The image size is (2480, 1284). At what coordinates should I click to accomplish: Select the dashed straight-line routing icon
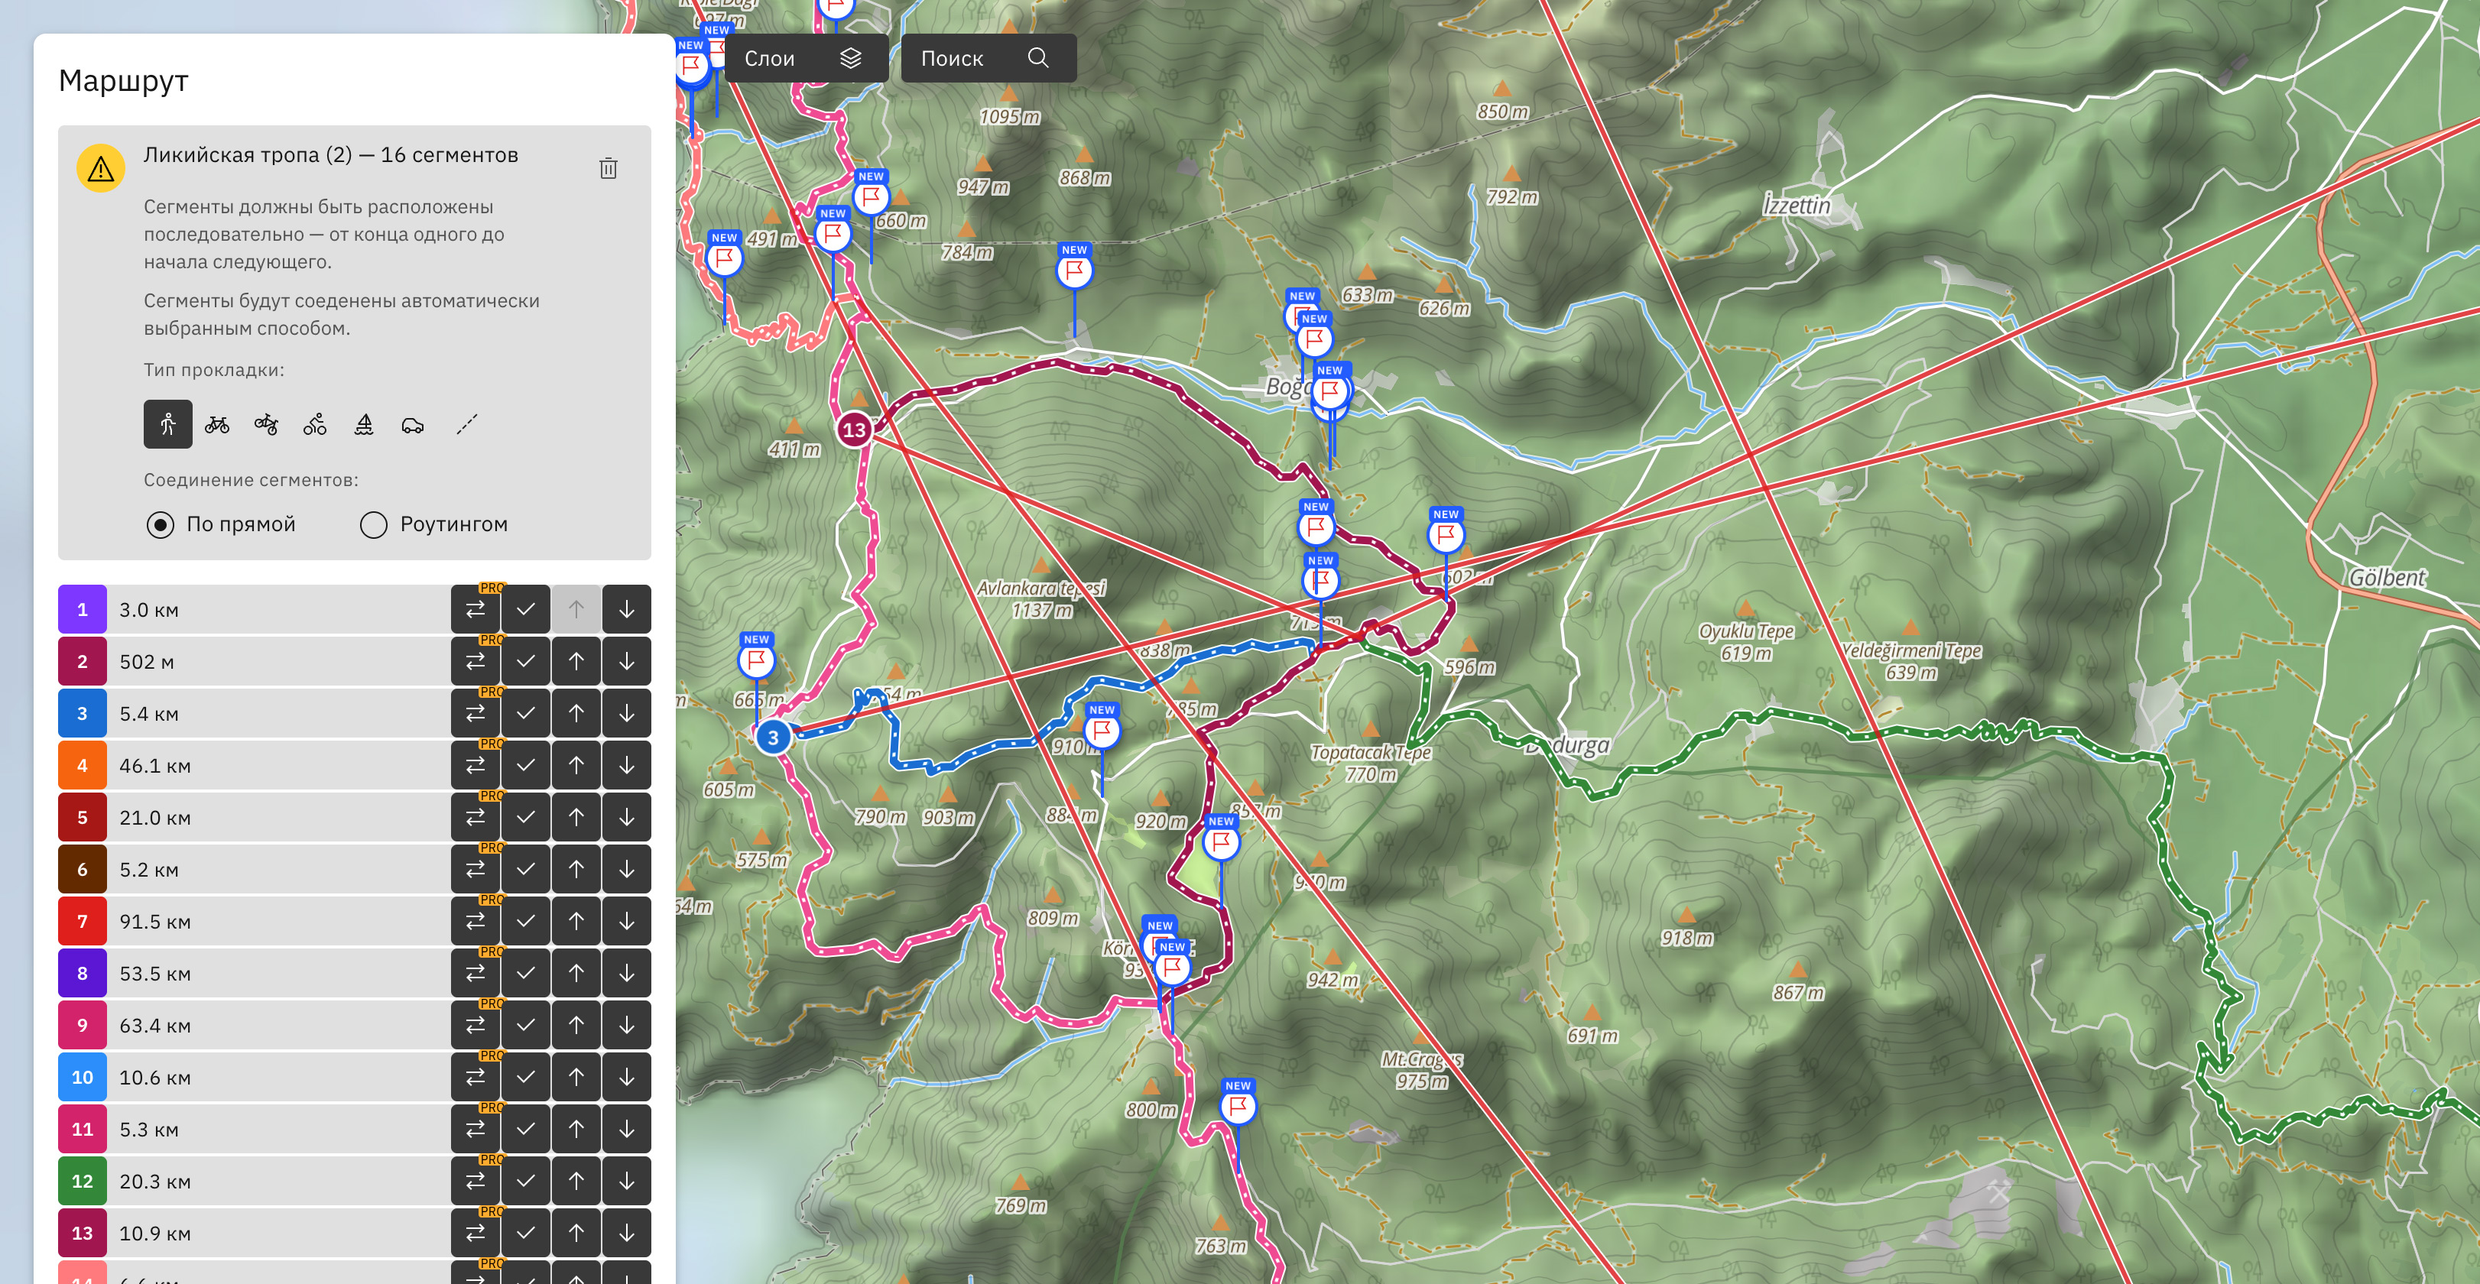[467, 424]
